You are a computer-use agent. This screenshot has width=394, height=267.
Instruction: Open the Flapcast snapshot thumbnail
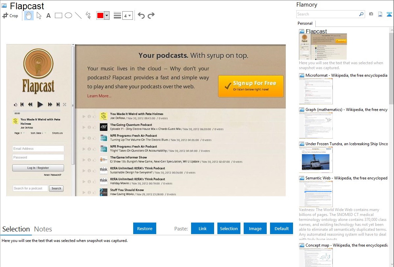click(x=323, y=47)
